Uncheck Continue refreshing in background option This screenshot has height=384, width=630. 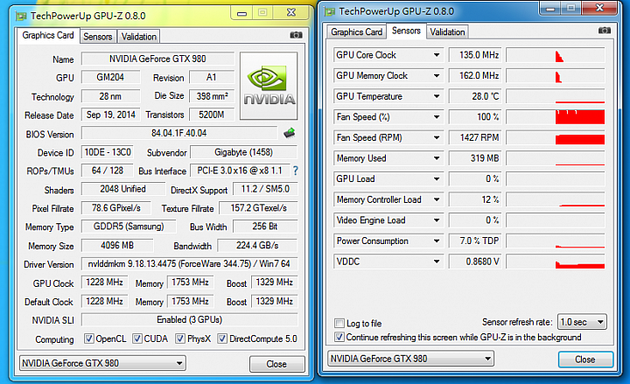click(x=339, y=337)
